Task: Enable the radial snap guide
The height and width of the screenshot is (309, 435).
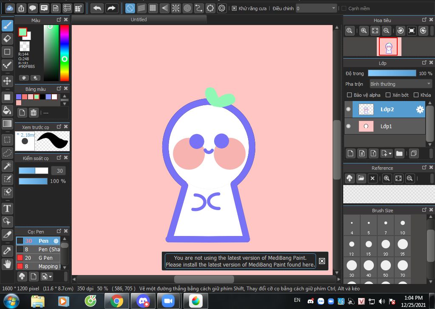Action: click(175, 8)
